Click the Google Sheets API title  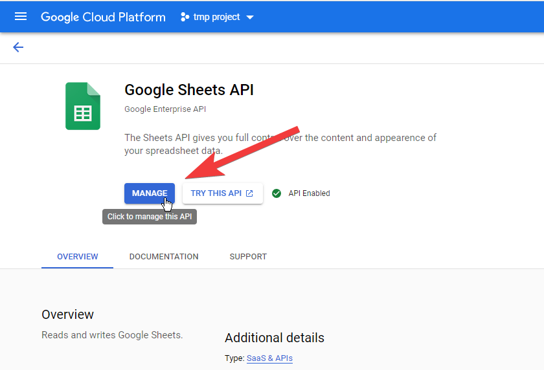point(189,90)
